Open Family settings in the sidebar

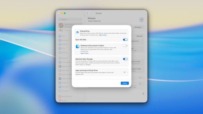click(64, 30)
